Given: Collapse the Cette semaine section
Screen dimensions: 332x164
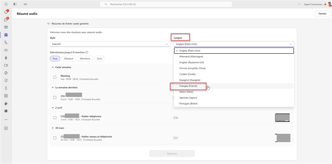Looking at the screenshot, I should [52, 68].
